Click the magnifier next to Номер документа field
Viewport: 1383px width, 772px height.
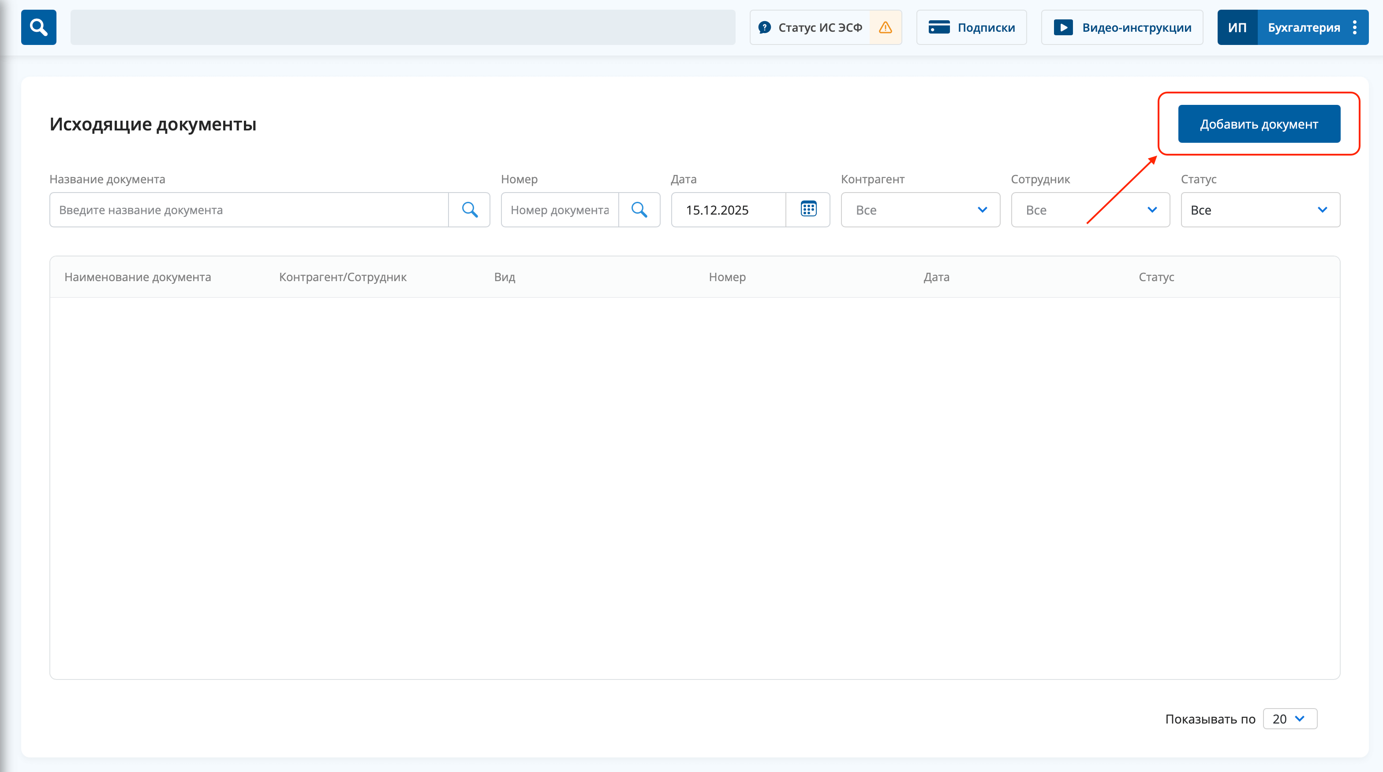[639, 209]
